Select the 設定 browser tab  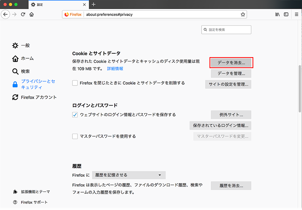[59, 5]
